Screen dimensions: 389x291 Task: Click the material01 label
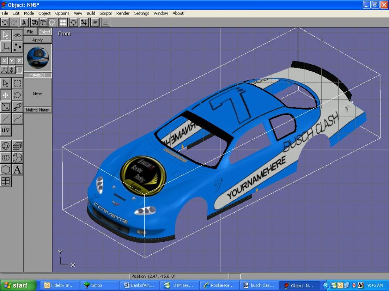tap(37, 75)
